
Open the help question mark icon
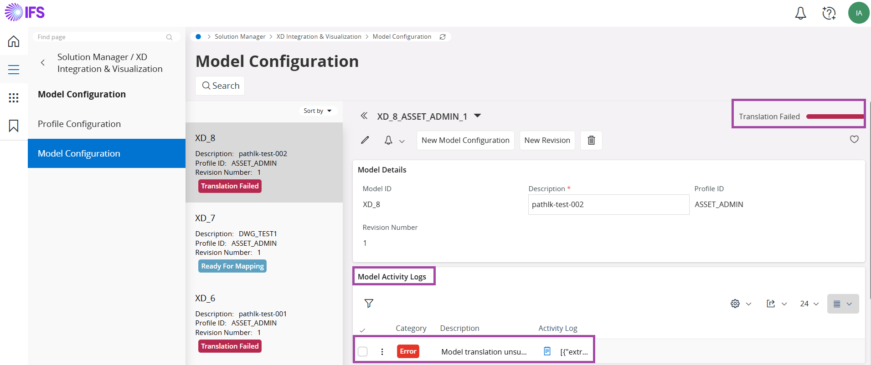[829, 13]
